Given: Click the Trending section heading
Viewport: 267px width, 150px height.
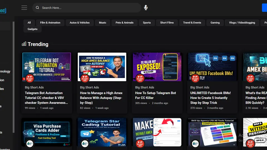Looking at the screenshot, I should tap(38, 44).
